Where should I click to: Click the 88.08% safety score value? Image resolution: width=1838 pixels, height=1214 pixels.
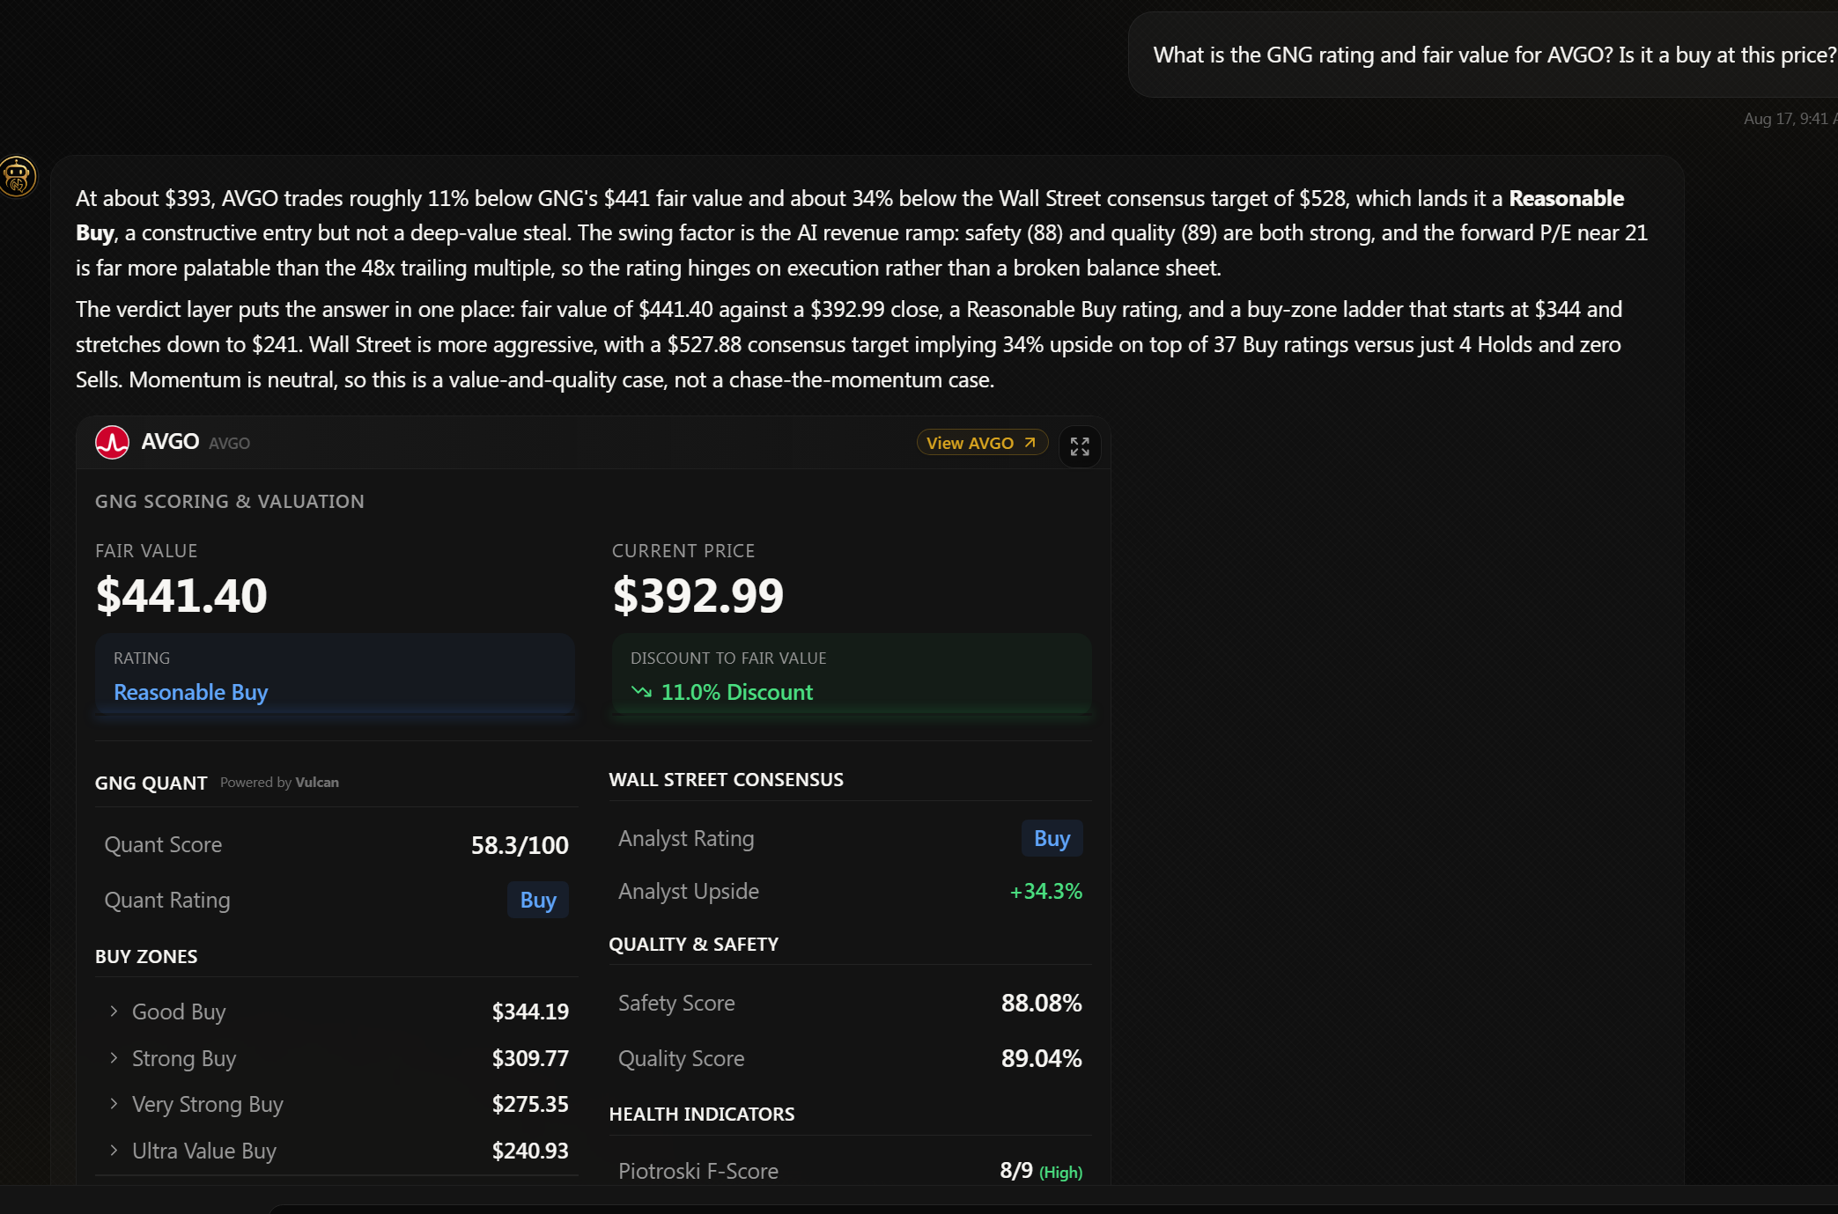1041,1003
